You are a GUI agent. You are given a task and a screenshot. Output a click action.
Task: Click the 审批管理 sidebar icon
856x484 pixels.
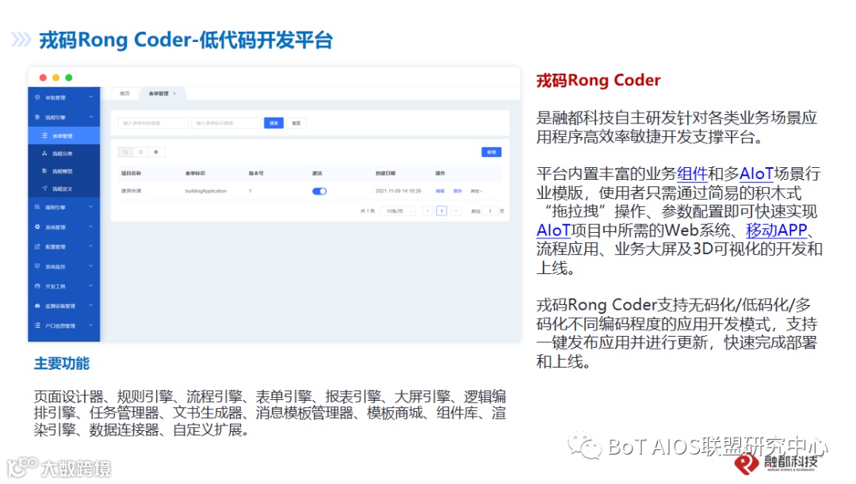(x=38, y=97)
